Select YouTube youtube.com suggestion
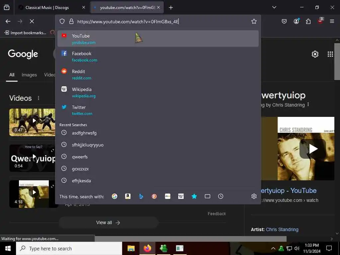The width and height of the screenshot is (340, 255). 158,39
